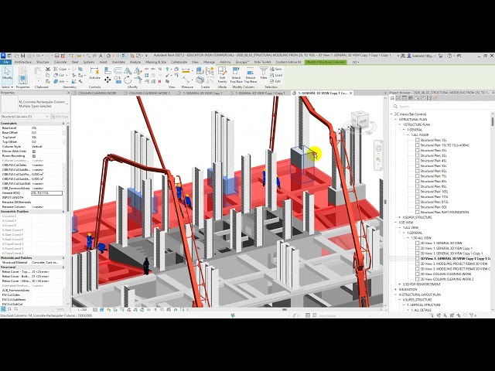The width and height of the screenshot is (495, 371).
Task: Open the Structural Columns (5) filter dropdown
Action: pyautogui.click(x=47, y=117)
